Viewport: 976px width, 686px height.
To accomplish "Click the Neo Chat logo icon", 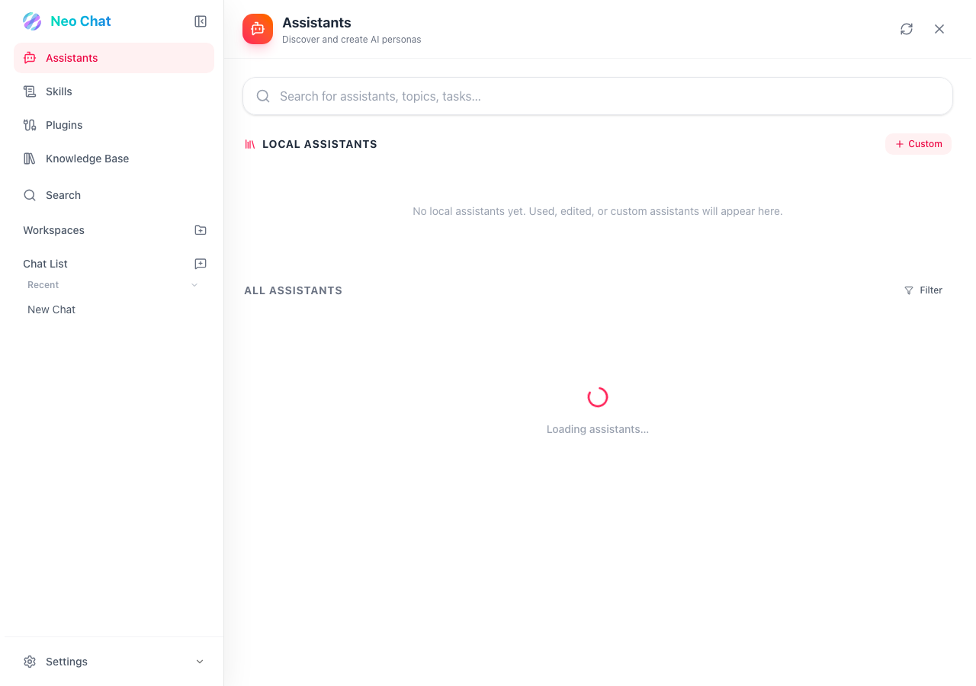I will 32,21.
